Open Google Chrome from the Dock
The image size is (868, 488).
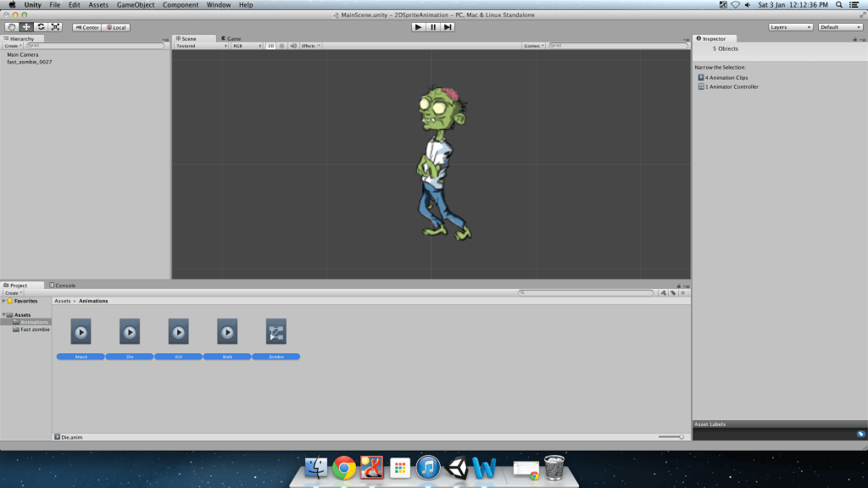[344, 468]
